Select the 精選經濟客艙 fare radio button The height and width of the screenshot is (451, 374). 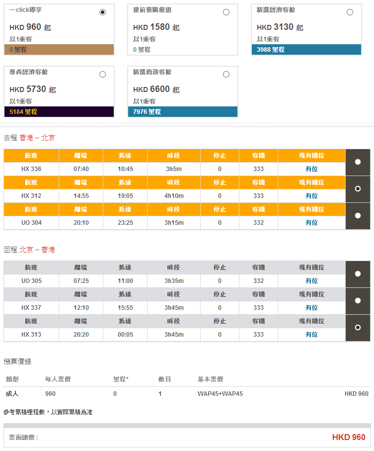tap(350, 12)
